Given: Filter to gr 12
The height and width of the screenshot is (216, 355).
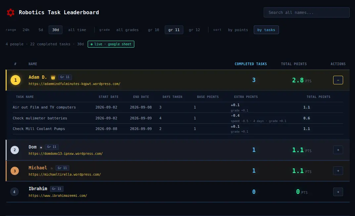Looking at the screenshot, I should [x=195, y=30].
